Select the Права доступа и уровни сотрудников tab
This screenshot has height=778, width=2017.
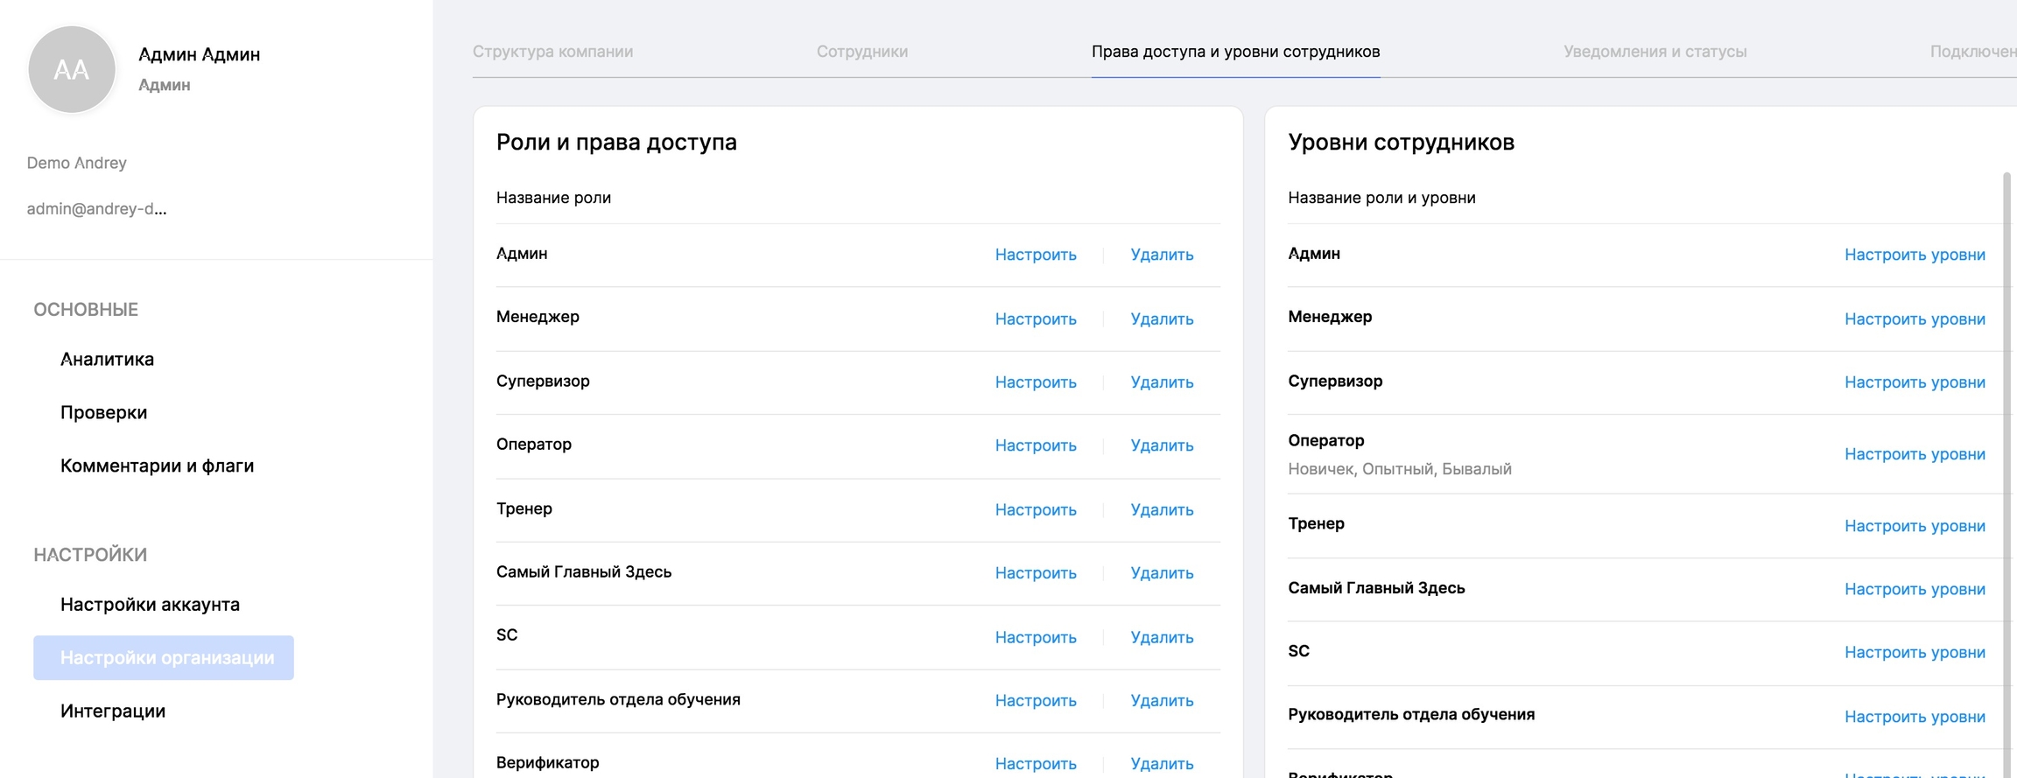tap(1234, 52)
